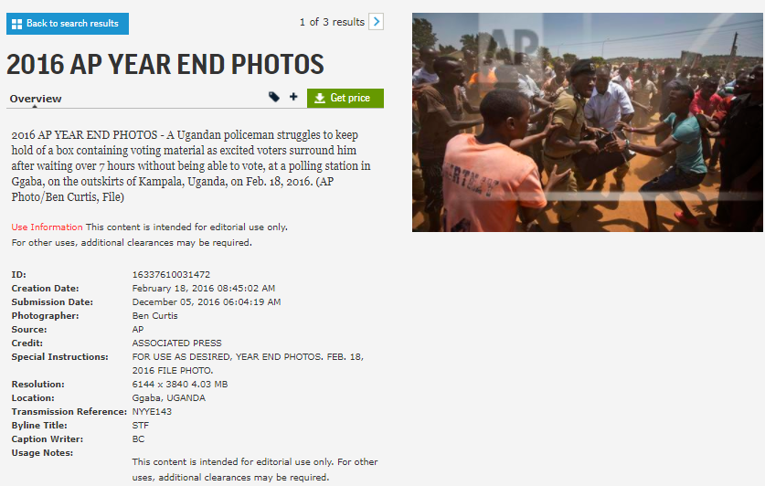
Task: Open the Ugandan policeman photo preview
Action: pos(587,121)
